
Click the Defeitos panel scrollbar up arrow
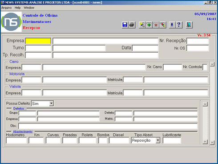coord(205,104)
